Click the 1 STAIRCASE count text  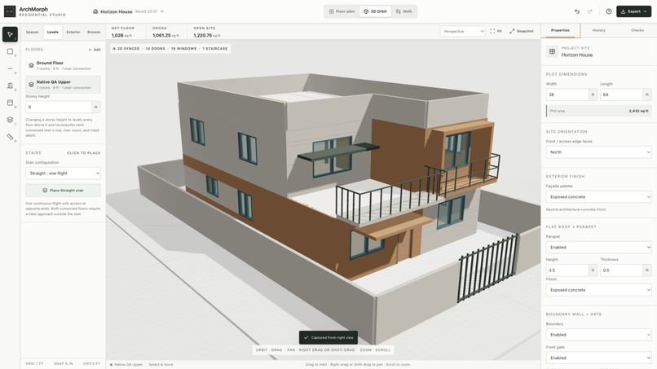[215, 49]
